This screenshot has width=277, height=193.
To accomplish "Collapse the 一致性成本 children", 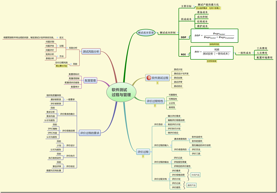I will (x=253, y=53).
